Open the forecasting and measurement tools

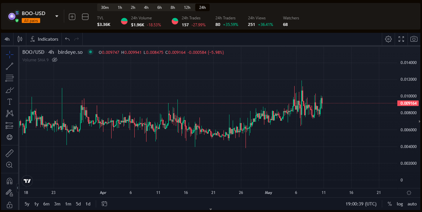9,125
